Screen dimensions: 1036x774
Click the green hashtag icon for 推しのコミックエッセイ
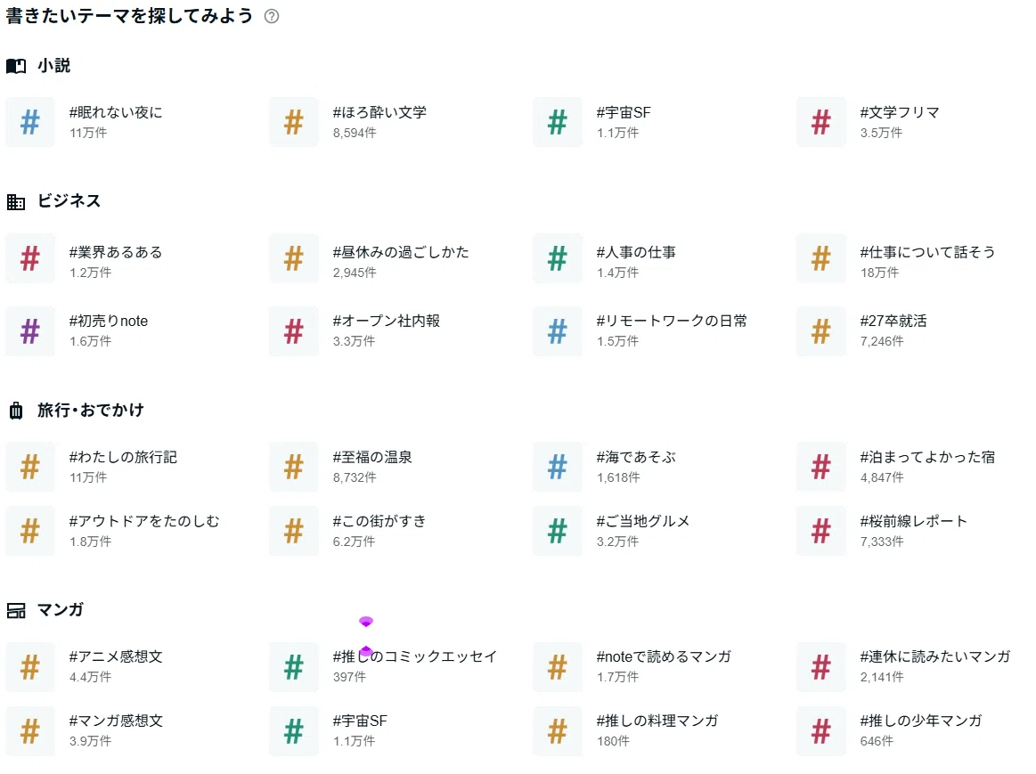click(x=294, y=667)
